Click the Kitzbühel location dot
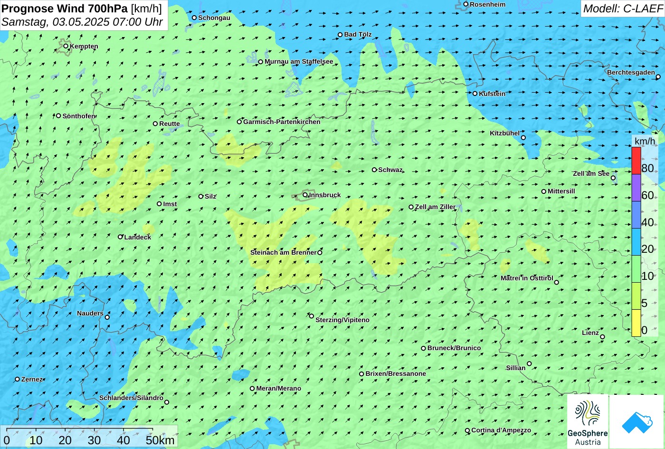The width and height of the screenshot is (665, 449). tap(523, 138)
